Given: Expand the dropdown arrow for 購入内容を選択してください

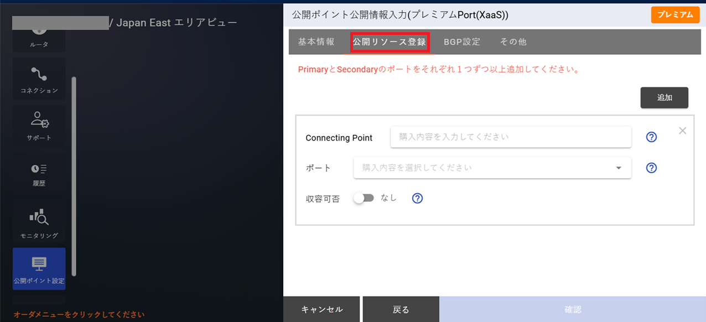Looking at the screenshot, I should pyautogui.click(x=618, y=168).
